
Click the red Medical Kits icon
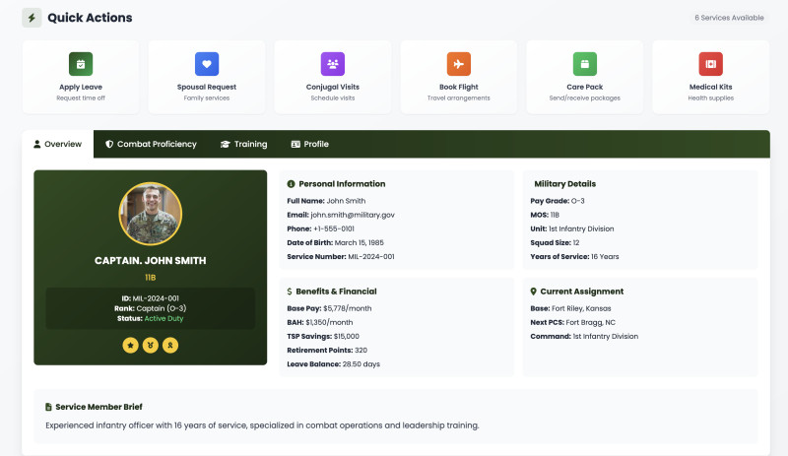click(710, 64)
